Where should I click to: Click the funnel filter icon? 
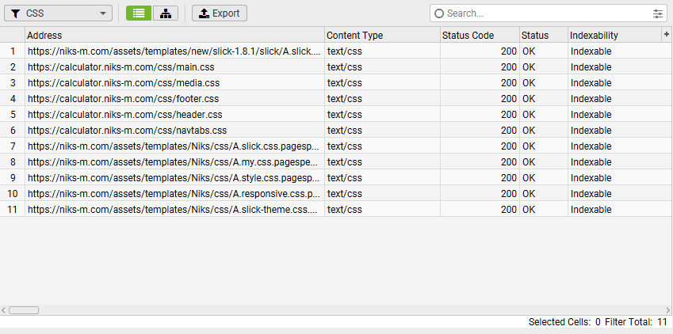pyautogui.click(x=15, y=13)
